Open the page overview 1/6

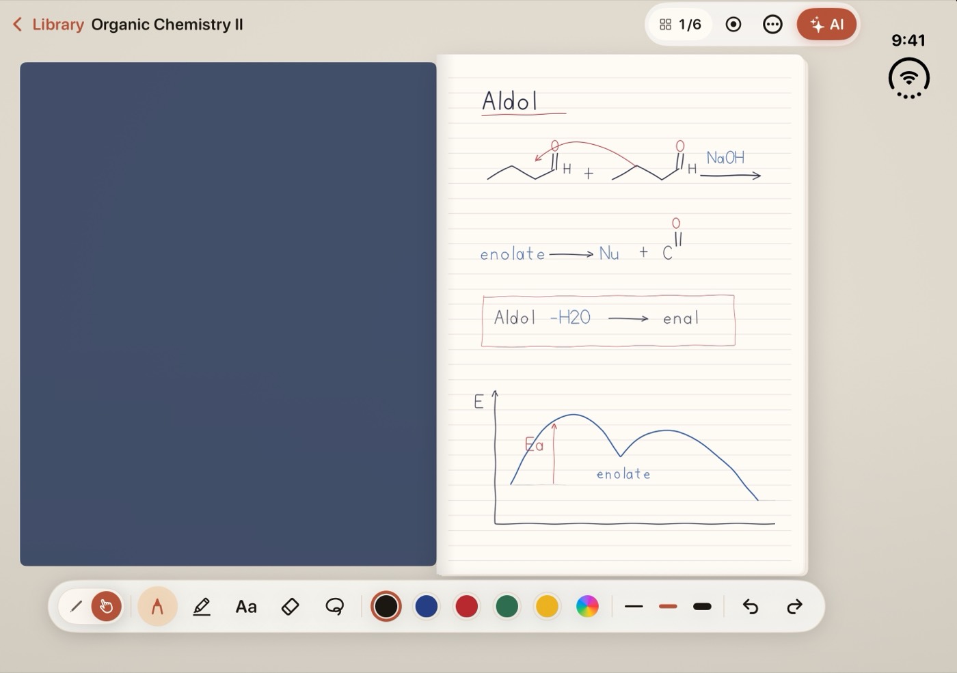click(680, 25)
